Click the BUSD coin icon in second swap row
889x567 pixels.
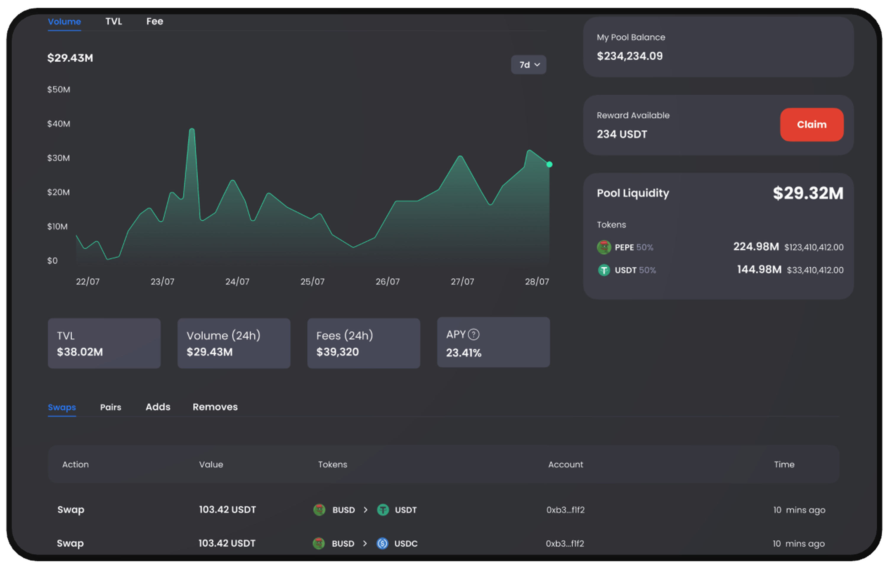(319, 543)
